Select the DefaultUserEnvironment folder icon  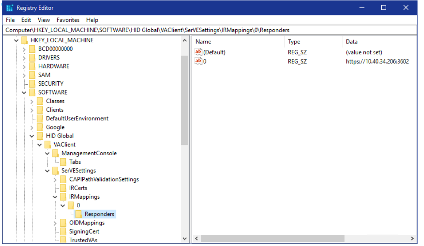coord(40,118)
